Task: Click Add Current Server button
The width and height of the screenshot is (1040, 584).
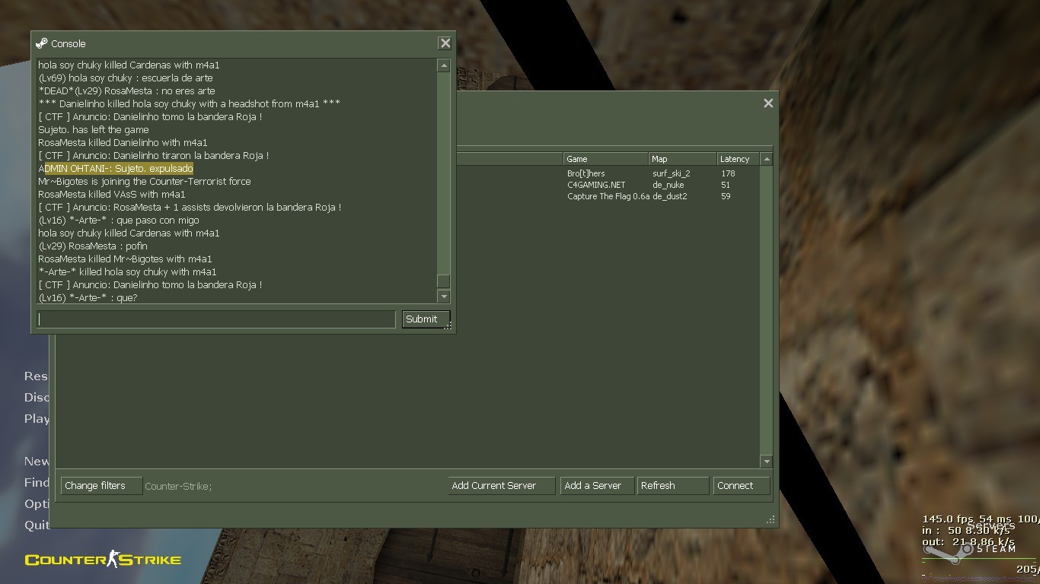Action: click(501, 486)
